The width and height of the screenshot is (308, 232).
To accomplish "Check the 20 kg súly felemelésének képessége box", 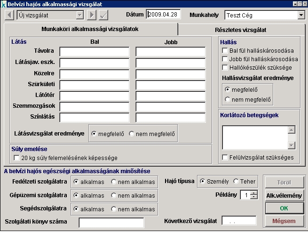I will pyautogui.click(x=17, y=158).
